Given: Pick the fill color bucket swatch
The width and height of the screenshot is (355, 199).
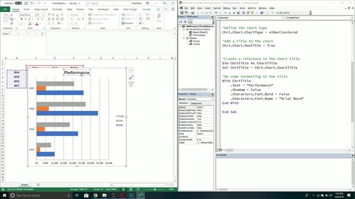Looking at the screenshot, I should tap(29, 23).
